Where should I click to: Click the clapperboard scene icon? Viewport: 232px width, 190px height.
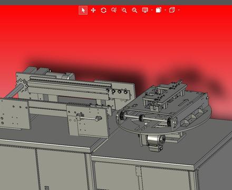(158, 10)
